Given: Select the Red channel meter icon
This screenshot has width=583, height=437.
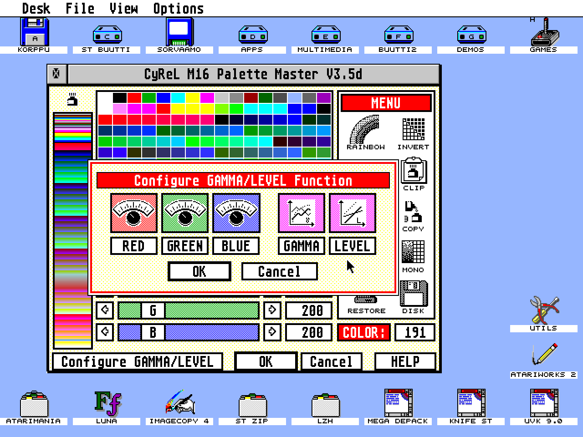Looking at the screenshot, I should pos(133,213).
